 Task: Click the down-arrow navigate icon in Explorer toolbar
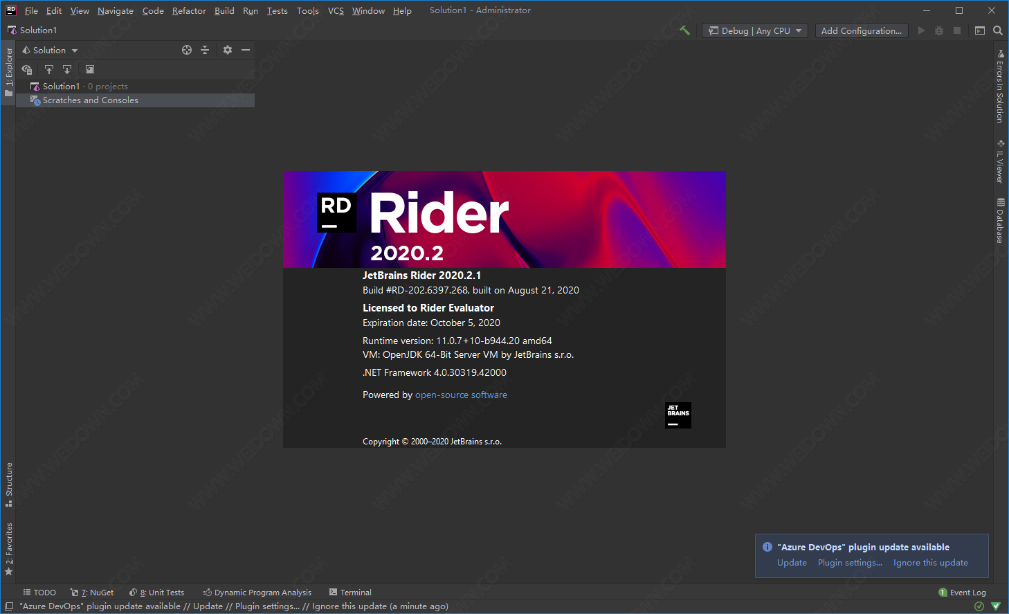click(67, 69)
